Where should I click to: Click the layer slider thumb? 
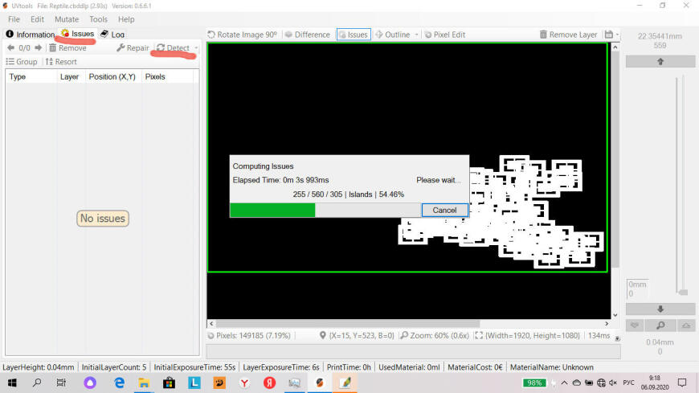[x=682, y=293]
